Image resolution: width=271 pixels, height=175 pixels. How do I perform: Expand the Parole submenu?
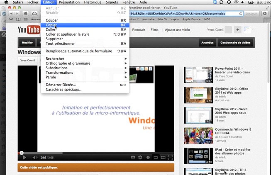[85, 78]
